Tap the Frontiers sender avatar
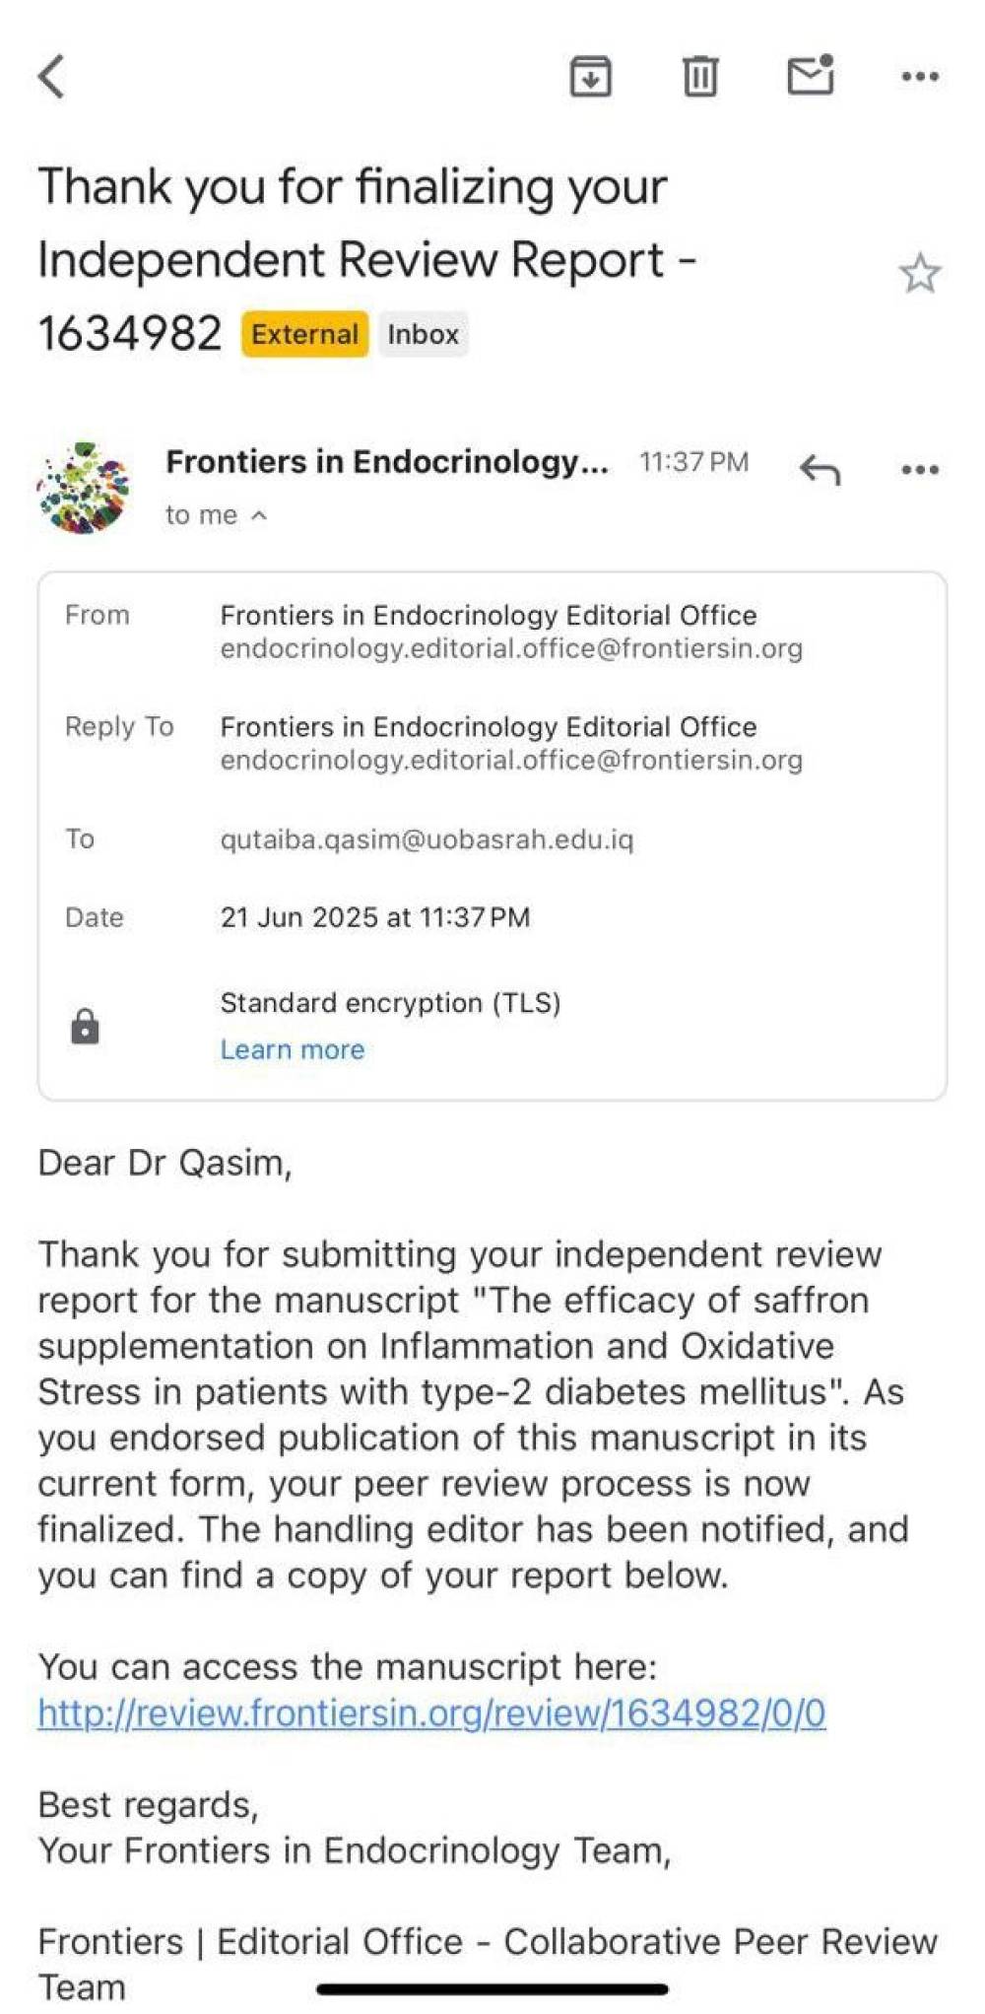This screenshot has width=985, height=2014. tap(83, 487)
